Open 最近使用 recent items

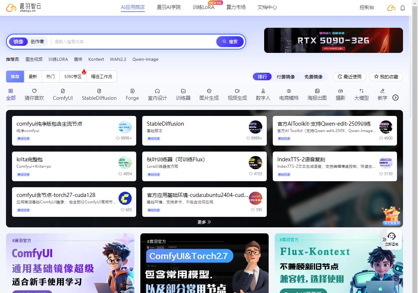click(349, 77)
